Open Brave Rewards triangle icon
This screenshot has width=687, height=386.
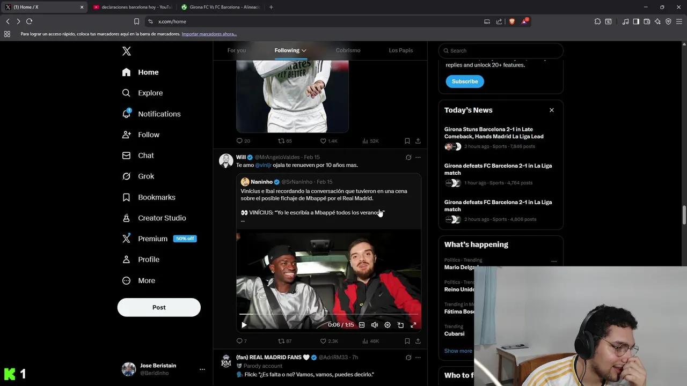click(524, 21)
